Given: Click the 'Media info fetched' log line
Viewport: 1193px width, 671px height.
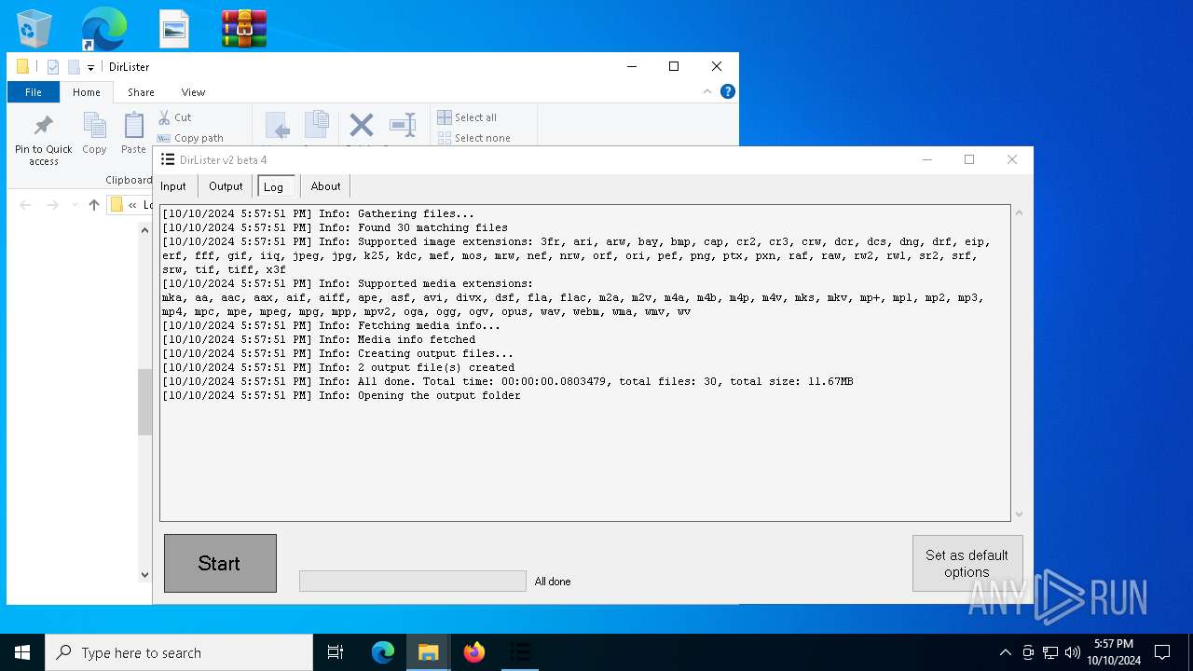Looking at the screenshot, I should [319, 339].
